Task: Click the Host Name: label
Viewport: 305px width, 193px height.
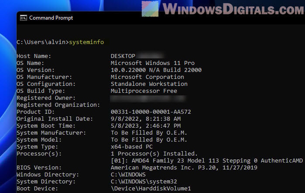Action: [x=34, y=56]
